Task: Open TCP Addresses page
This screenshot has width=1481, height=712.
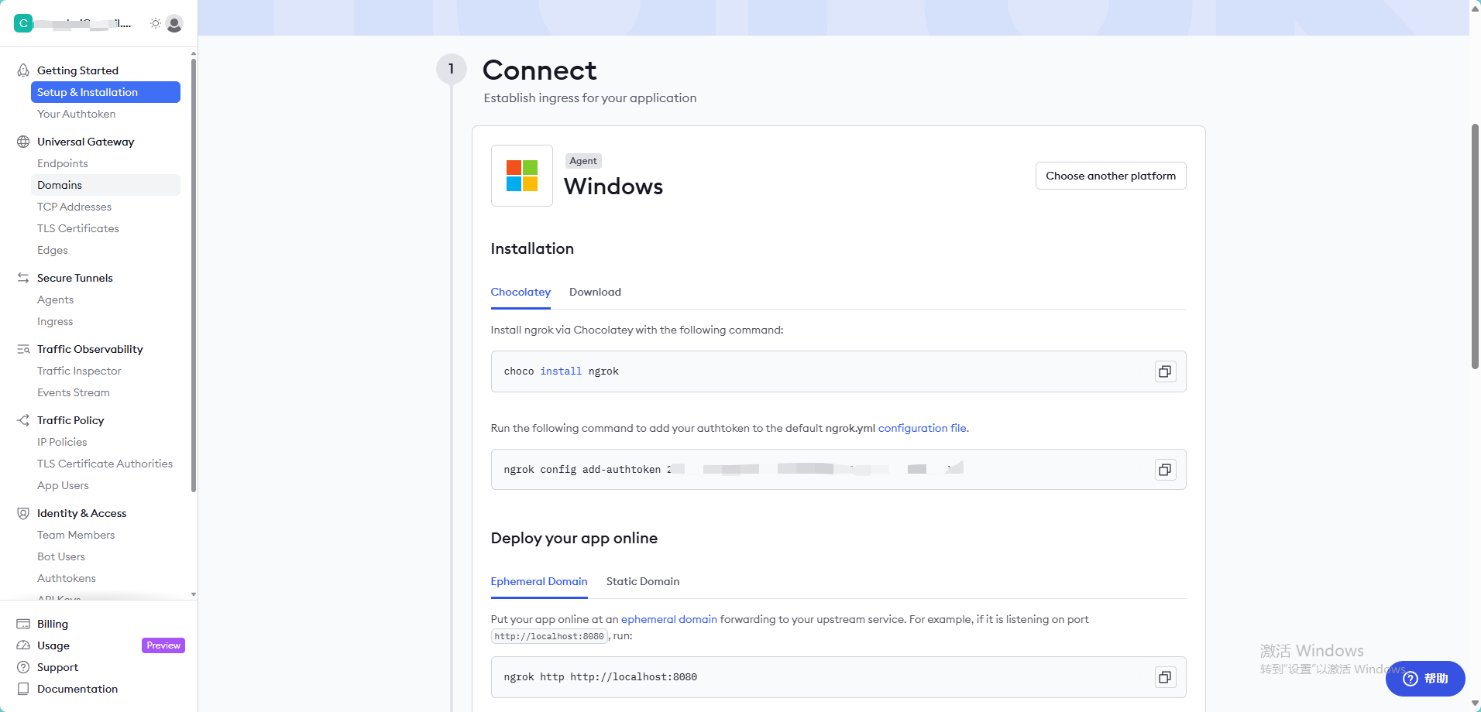Action: point(74,207)
